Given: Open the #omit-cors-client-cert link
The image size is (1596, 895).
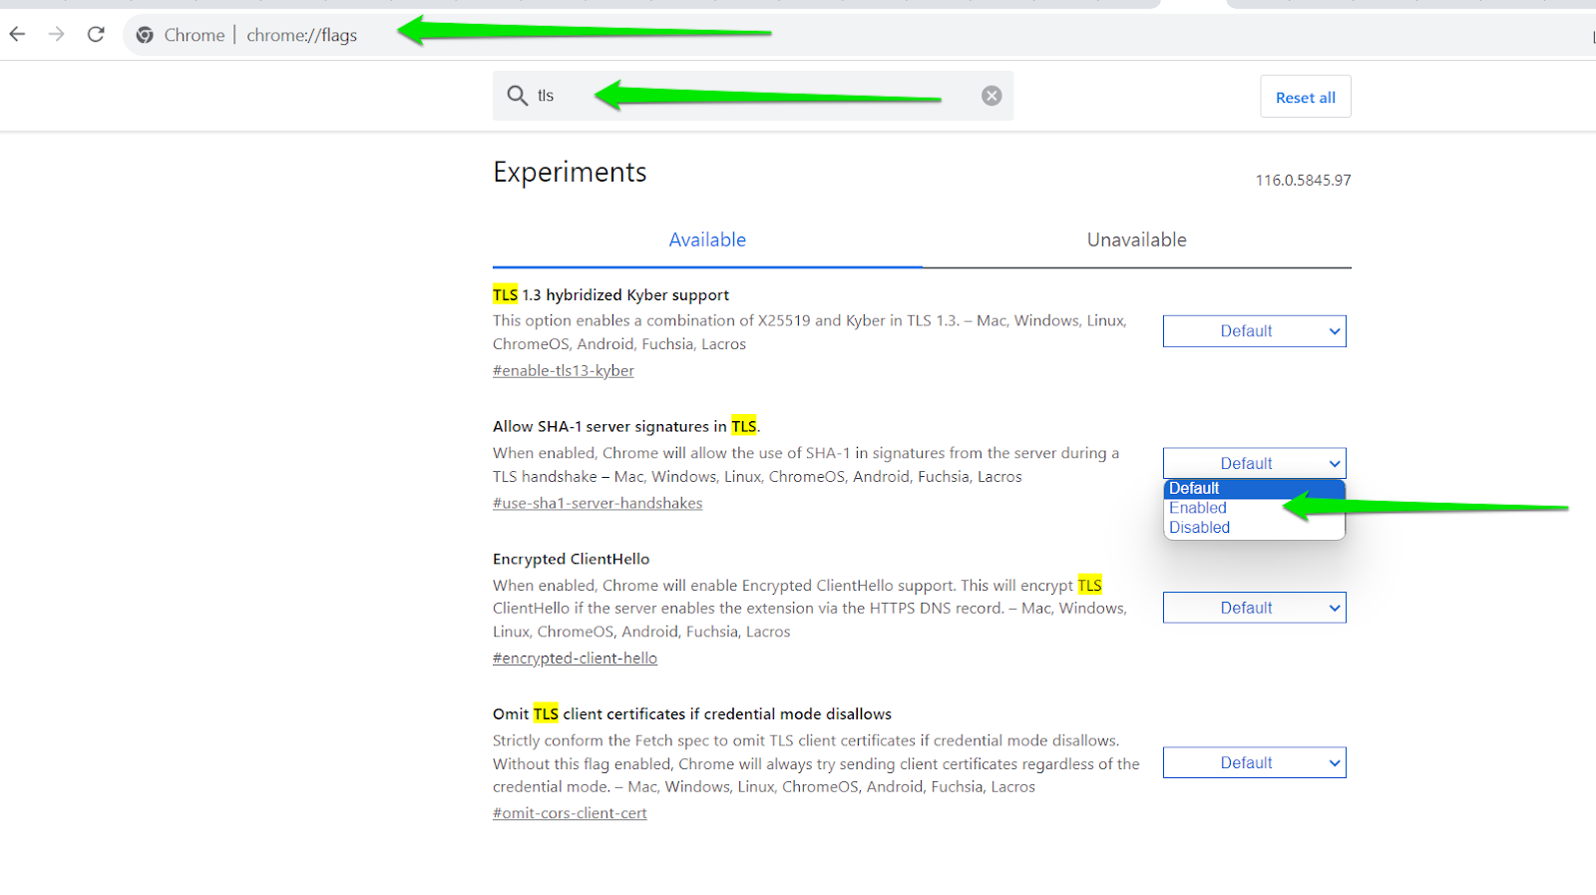Looking at the screenshot, I should (x=570, y=813).
